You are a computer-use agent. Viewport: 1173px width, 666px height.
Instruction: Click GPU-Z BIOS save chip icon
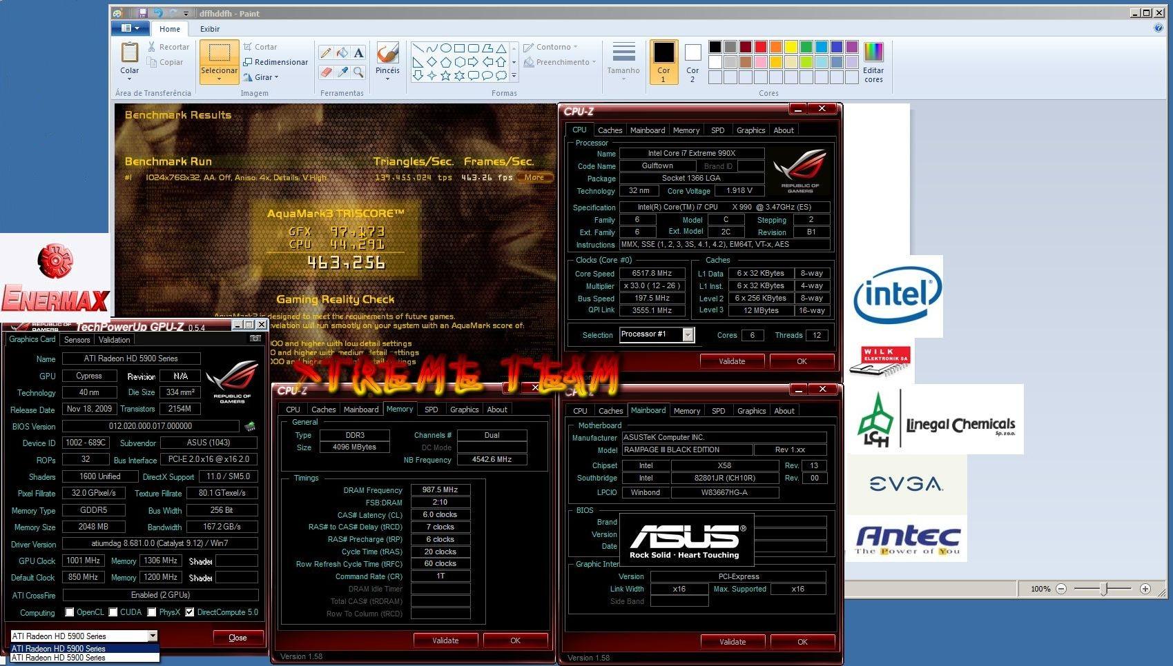pyautogui.click(x=250, y=426)
